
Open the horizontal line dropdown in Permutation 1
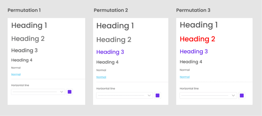(x=38, y=92)
